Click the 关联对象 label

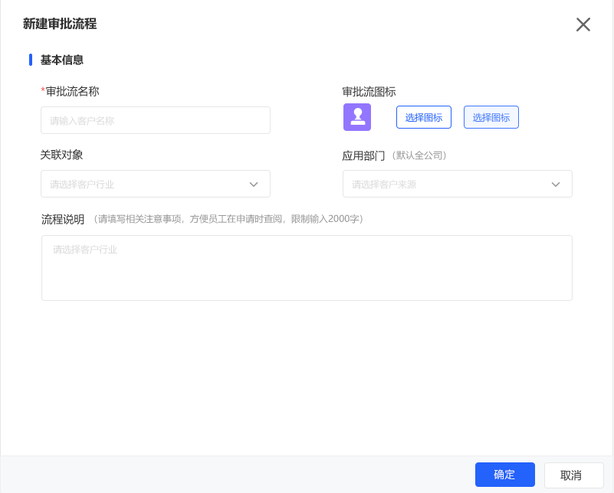click(x=61, y=155)
